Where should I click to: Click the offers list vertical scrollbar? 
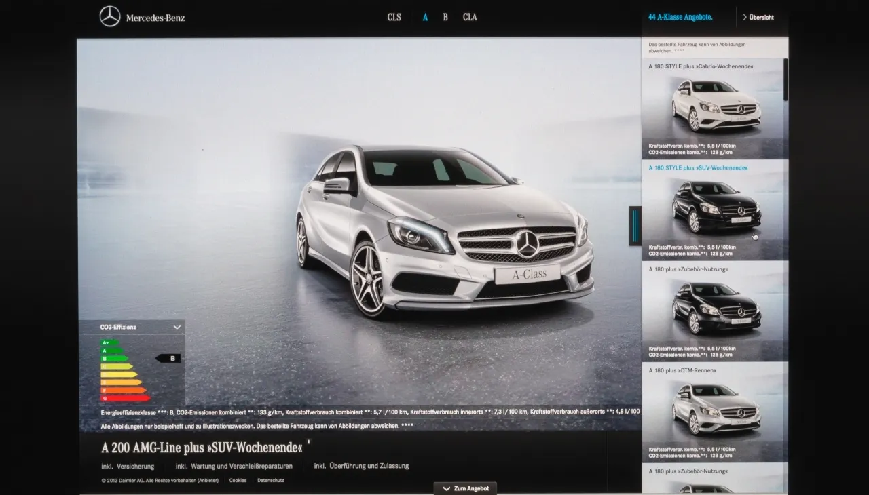[785, 80]
